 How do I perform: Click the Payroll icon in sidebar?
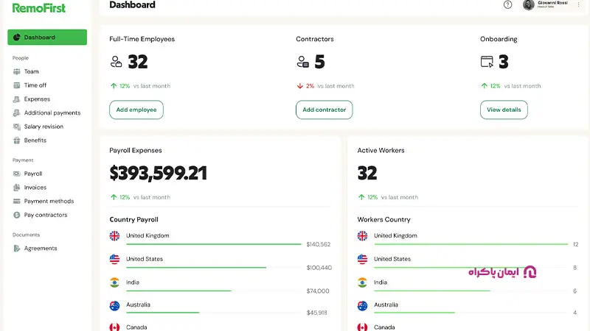[x=17, y=174]
